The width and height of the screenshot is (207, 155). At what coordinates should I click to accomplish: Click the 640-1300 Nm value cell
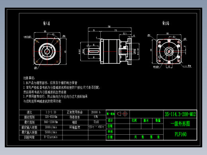(51, 122)
